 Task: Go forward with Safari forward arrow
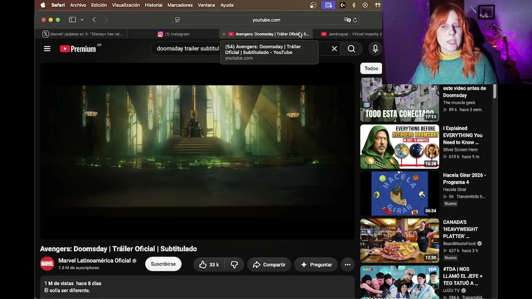pyautogui.click(x=106, y=20)
